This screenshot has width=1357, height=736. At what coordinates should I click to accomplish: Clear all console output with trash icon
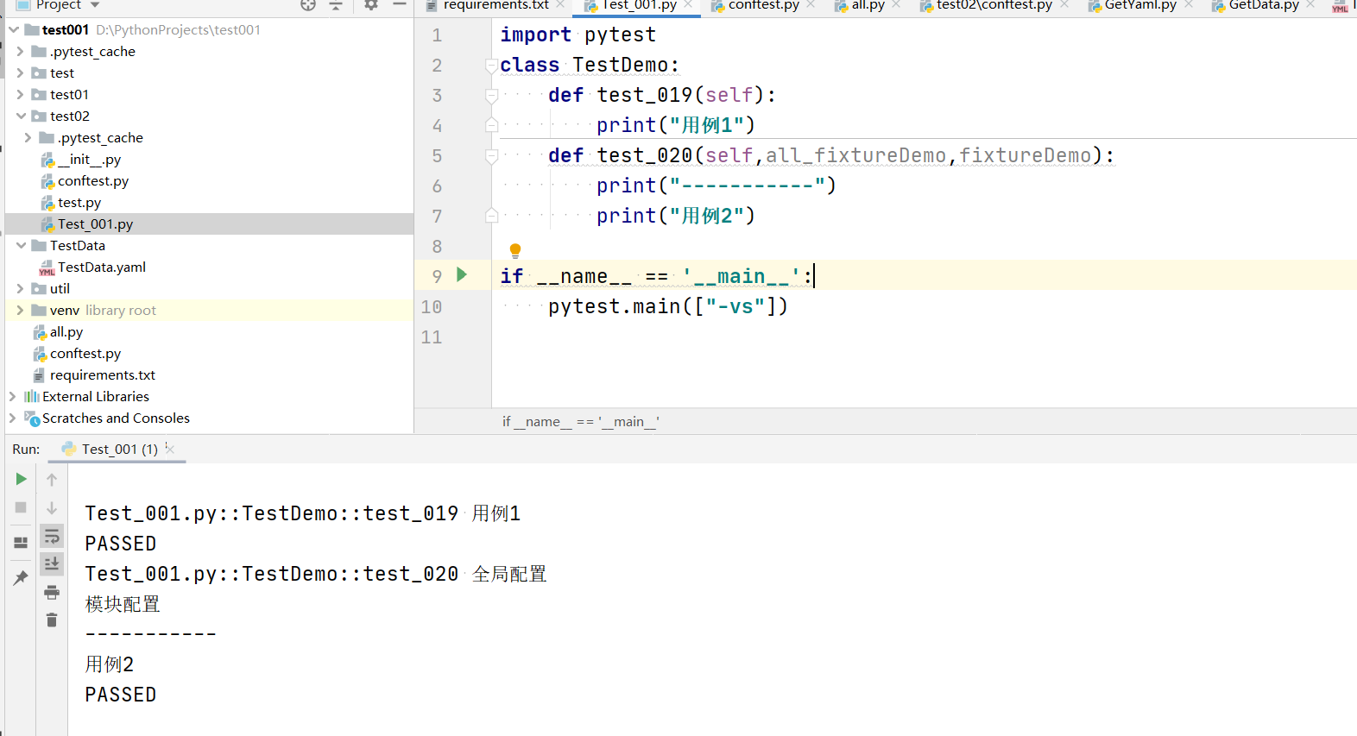pos(52,620)
